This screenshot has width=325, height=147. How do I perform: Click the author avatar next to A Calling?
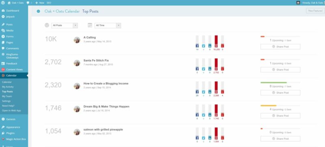(77, 40)
